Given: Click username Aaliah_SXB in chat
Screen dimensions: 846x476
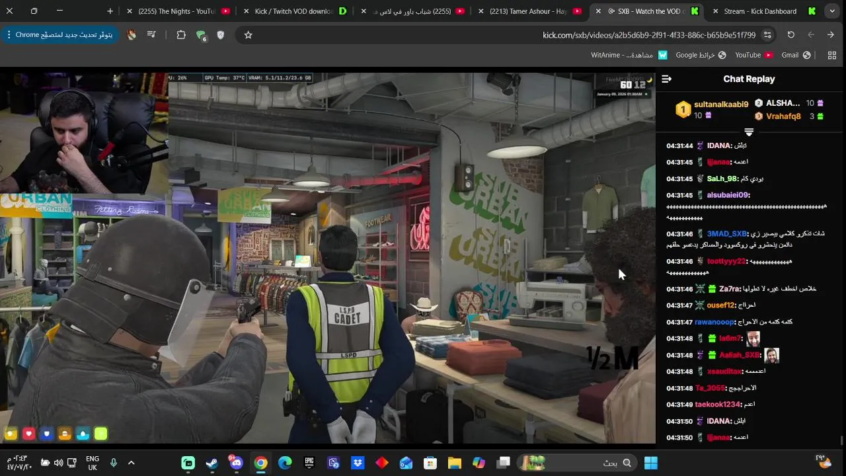Looking at the screenshot, I should click(740, 355).
